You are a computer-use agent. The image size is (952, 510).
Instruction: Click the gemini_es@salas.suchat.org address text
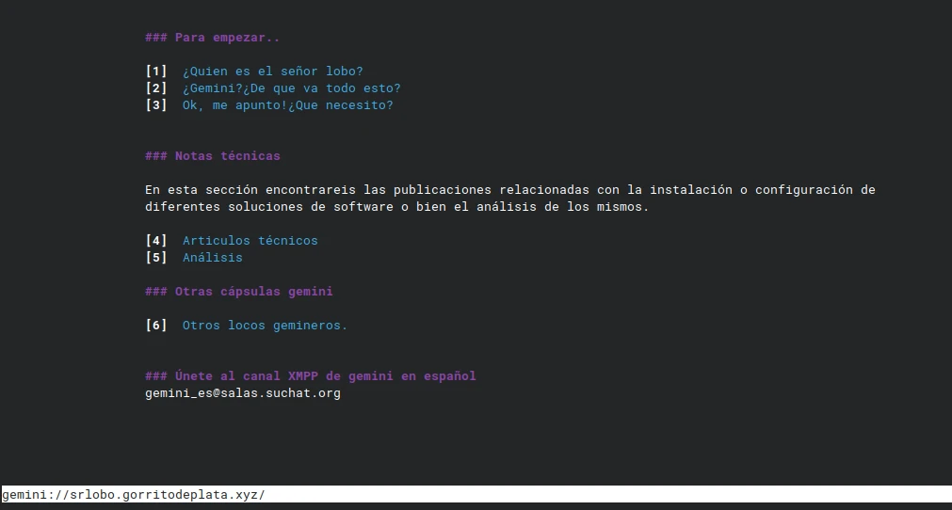coord(242,393)
